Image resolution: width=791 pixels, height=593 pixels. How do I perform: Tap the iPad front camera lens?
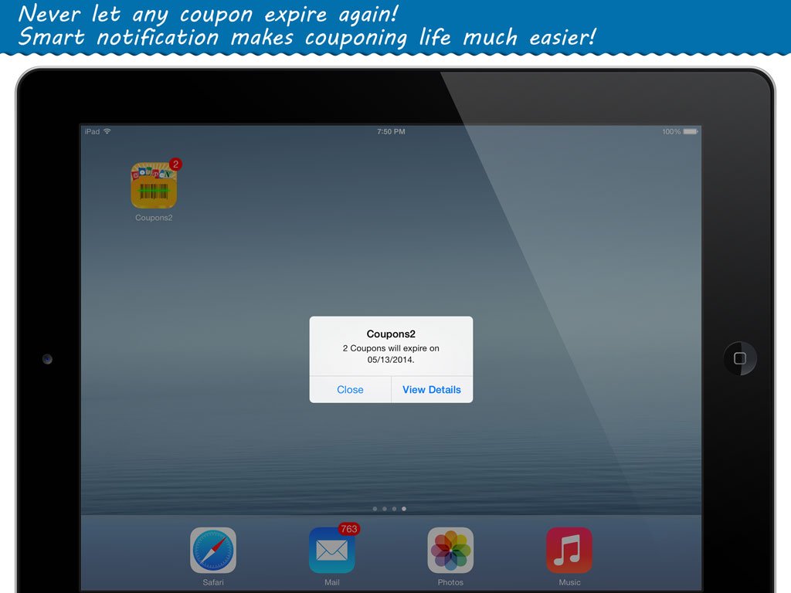pyautogui.click(x=47, y=359)
